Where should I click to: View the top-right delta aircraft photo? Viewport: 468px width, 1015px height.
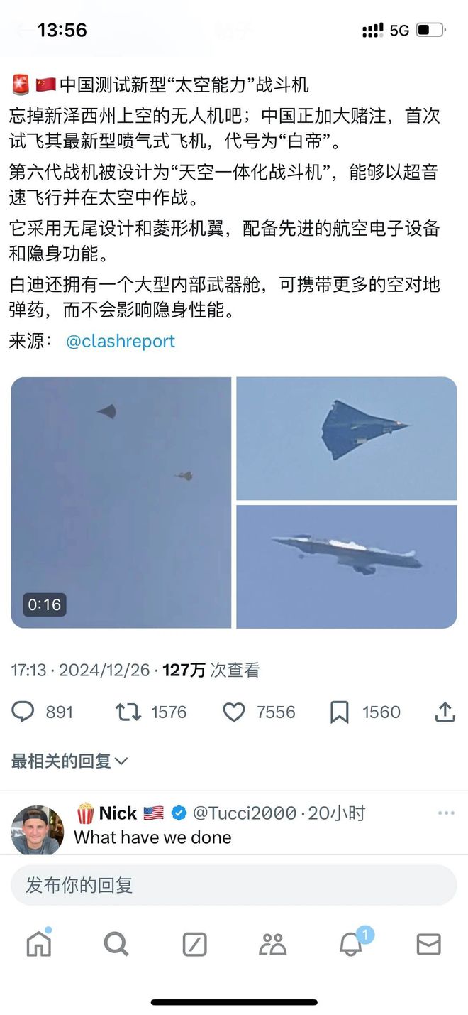click(x=347, y=438)
